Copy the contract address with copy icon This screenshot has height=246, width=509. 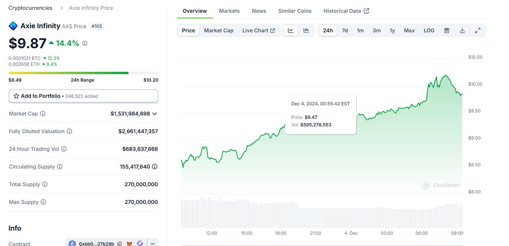[x=120, y=244]
